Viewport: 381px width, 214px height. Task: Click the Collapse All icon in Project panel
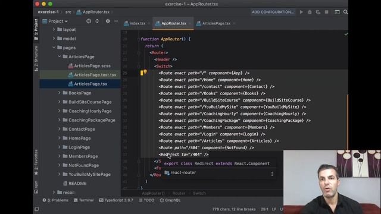[x=97, y=21]
